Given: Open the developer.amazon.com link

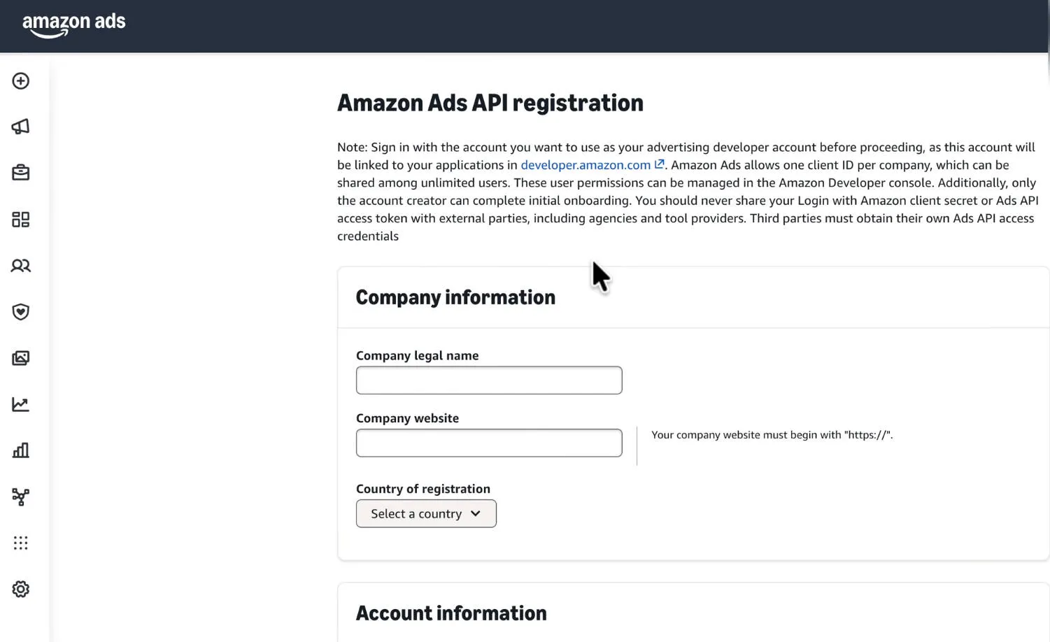Looking at the screenshot, I should [585, 165].
